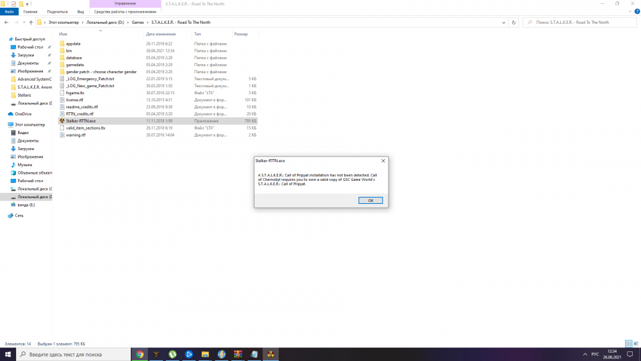Go up one folder level arrow

31,22
